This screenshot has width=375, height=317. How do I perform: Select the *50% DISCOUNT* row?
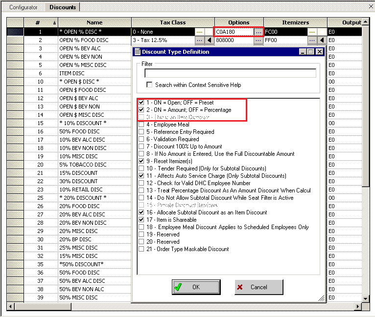94,264
